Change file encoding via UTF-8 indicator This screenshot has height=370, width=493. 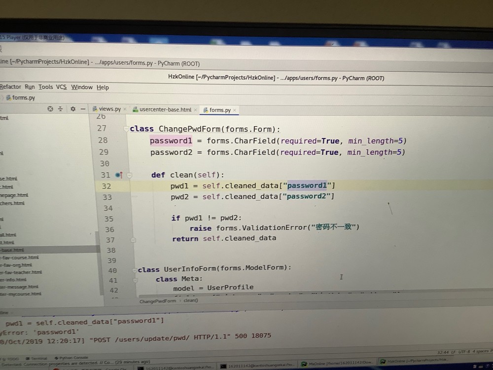pyautogui.click(x=464, y=352)
